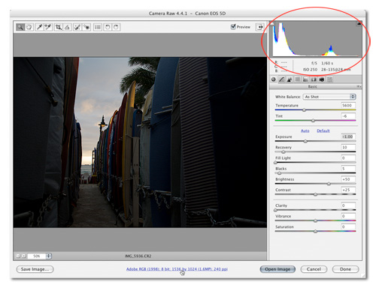Click the Fill Light slider handle

tap(275, 163)
